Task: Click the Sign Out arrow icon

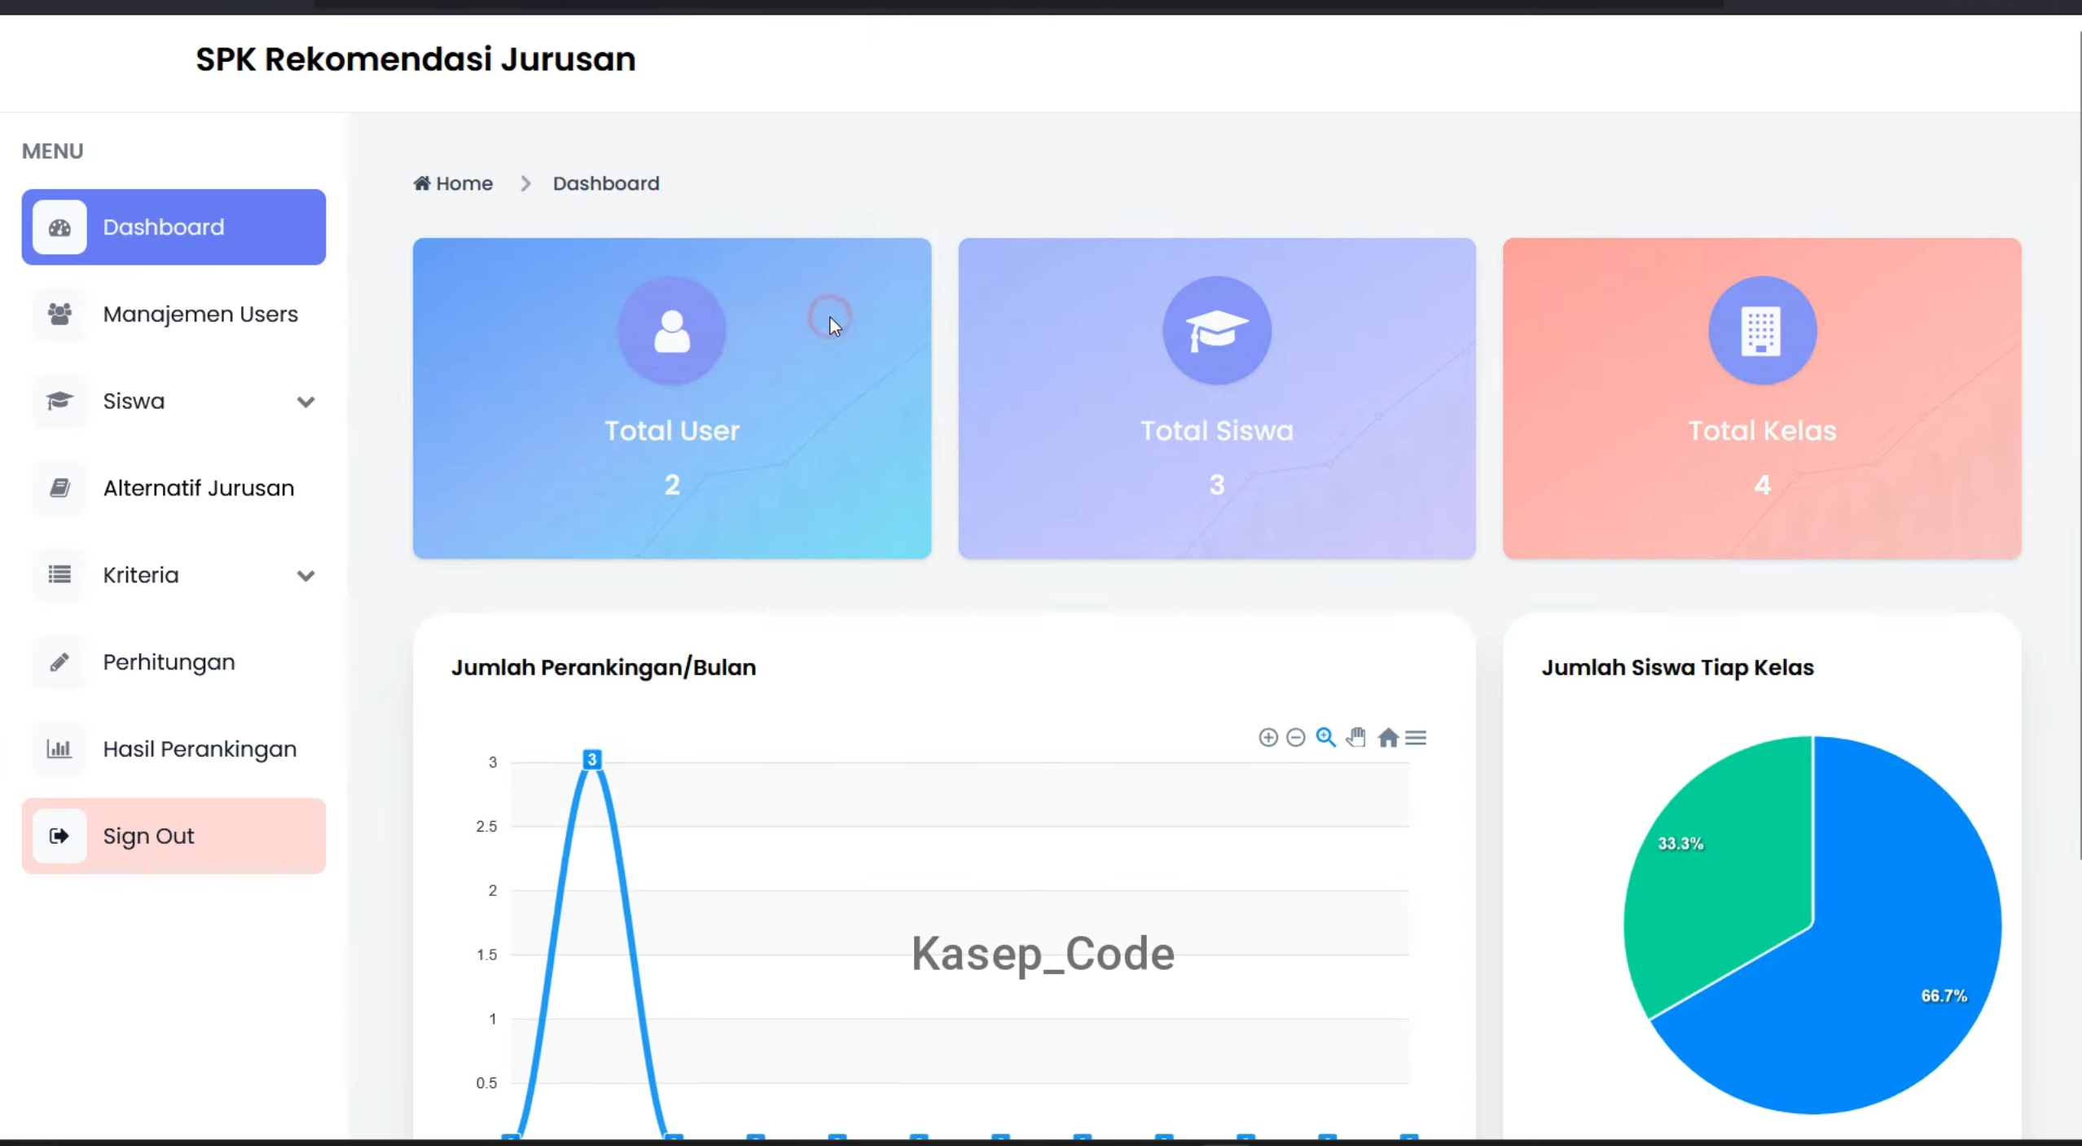Action: pos(59,836)
